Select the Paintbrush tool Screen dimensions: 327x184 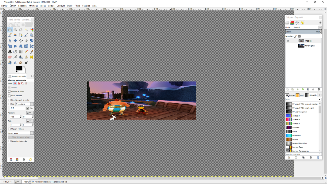point(31,52)
